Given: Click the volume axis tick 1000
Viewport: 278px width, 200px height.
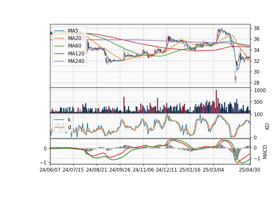Looking at the screenshot, I should click(260, 90).
